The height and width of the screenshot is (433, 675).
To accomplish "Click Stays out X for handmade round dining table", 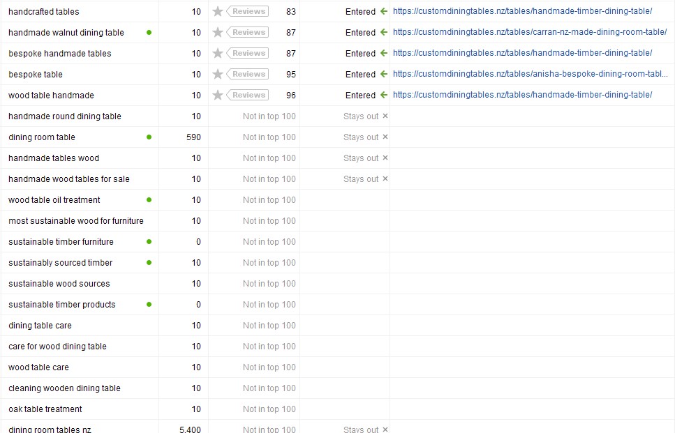I will (385, 116).
